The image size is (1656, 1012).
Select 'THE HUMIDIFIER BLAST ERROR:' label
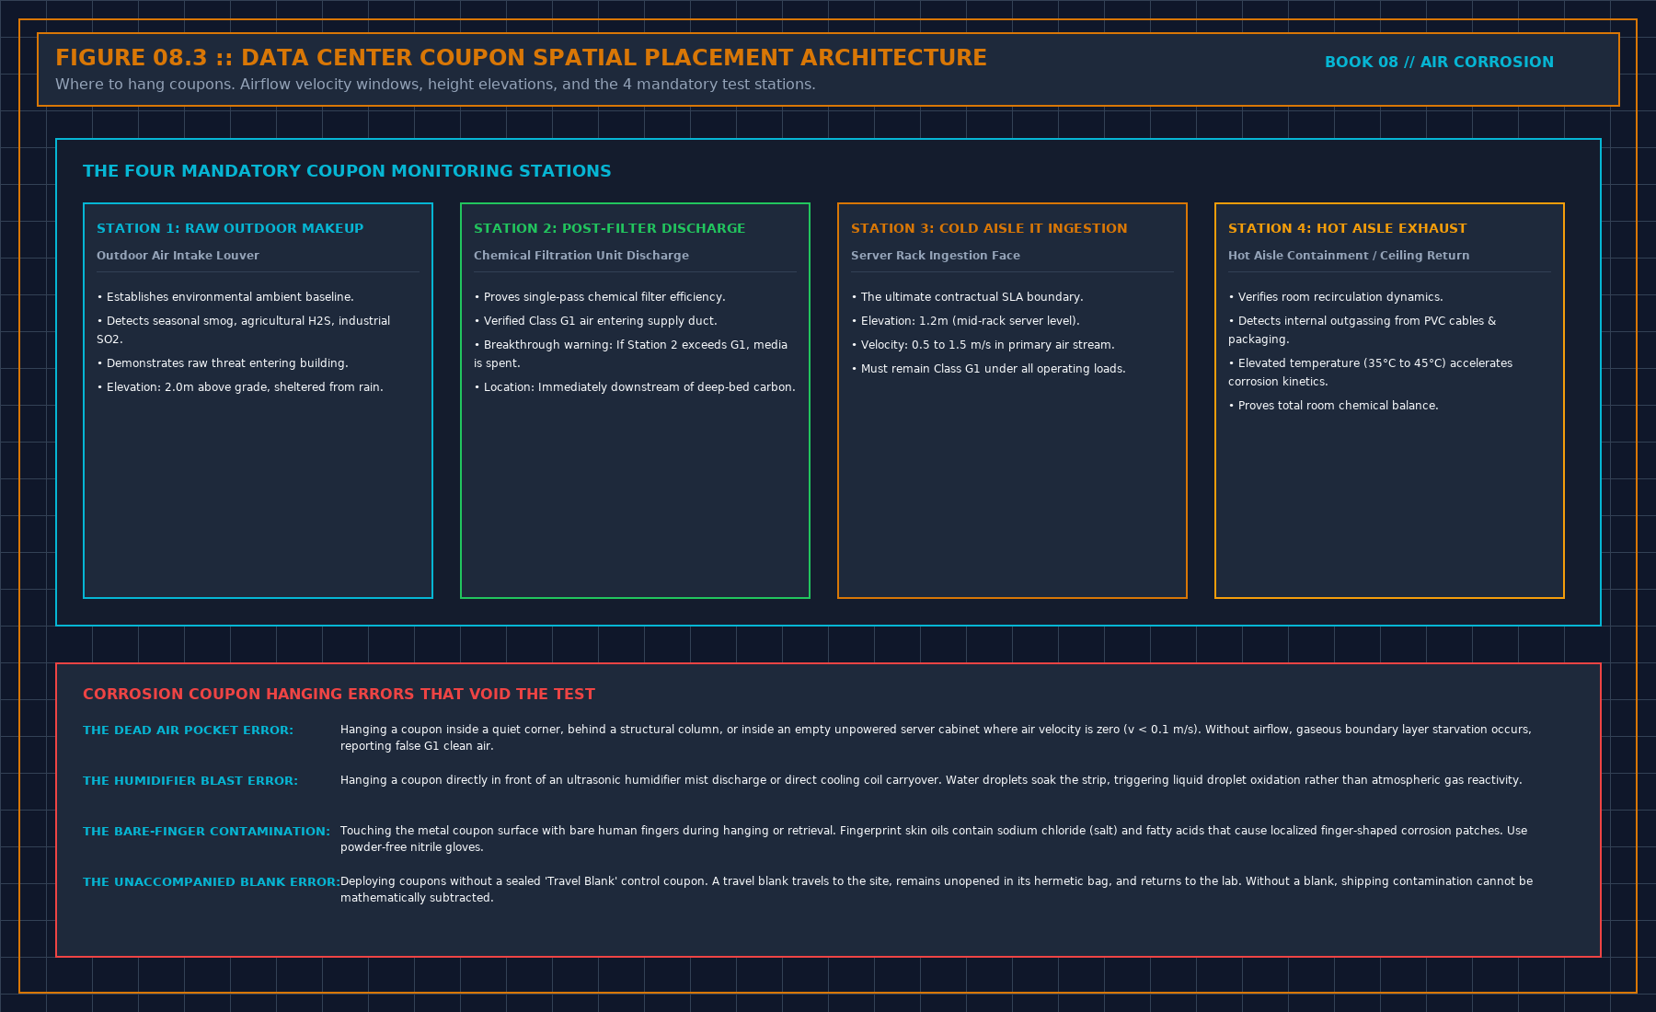pyautogui.click(x=190, y=781)
